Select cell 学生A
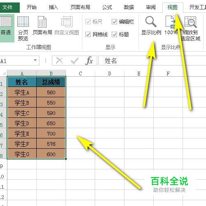 (22, 92)
